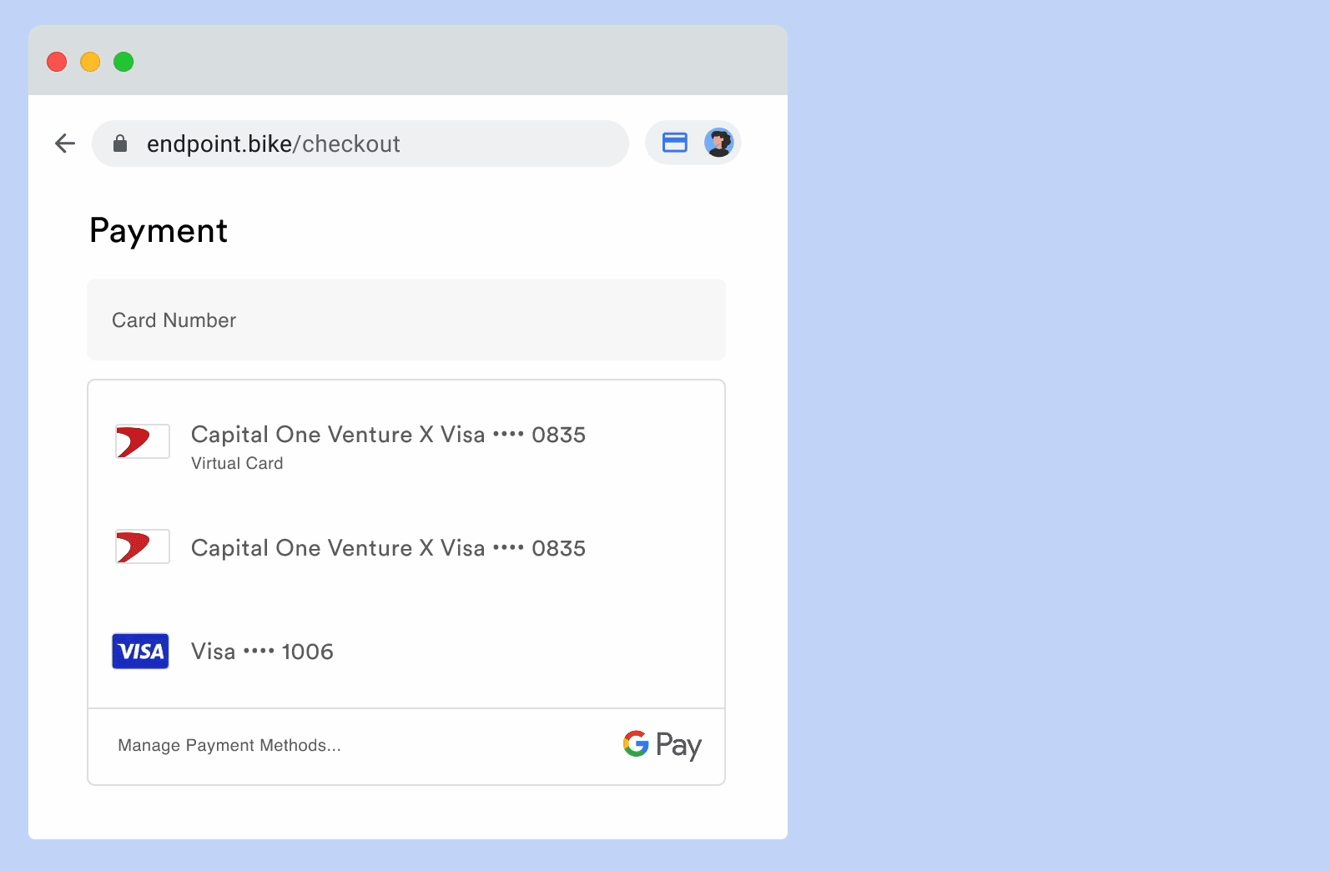Click the second Capital One card logo
The width and height of the screenshot is (1330, 871).
click(142, 546)
